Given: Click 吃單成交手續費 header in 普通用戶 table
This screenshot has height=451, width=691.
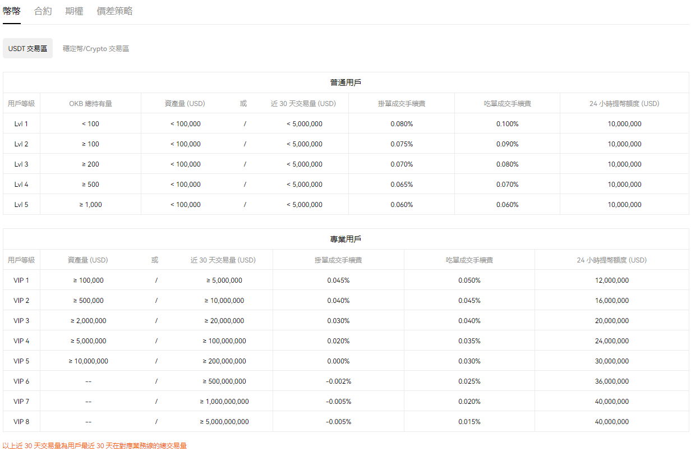Looking at the screenshot, I should point(507,104).
